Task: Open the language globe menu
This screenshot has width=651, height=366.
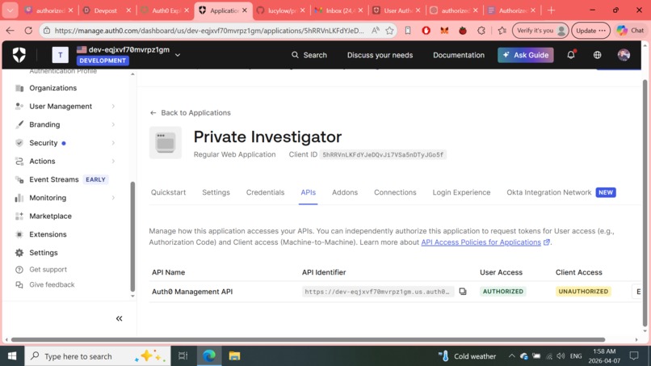Action: coord(598,55)
